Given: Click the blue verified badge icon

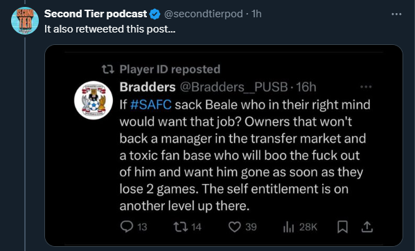Looking at the screenshot, I should tap(155, 14).
